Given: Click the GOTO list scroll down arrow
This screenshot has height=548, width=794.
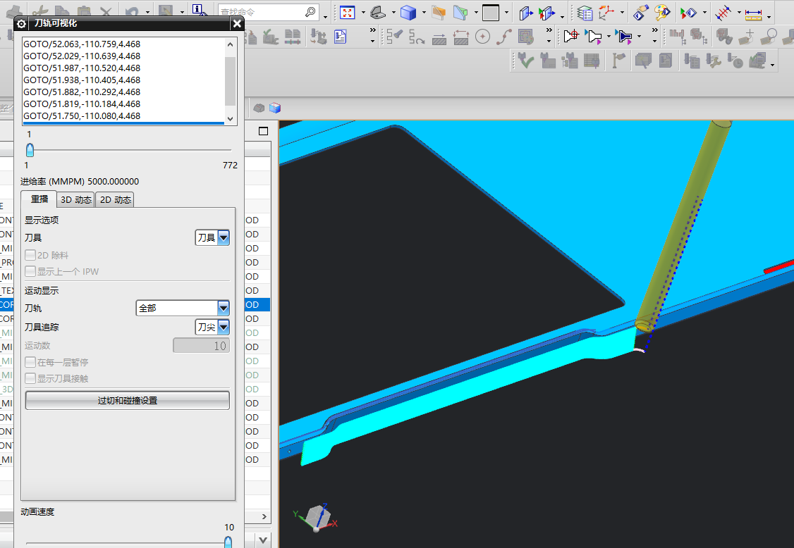Looking at the screenshot, I should (x=231, y=119).
